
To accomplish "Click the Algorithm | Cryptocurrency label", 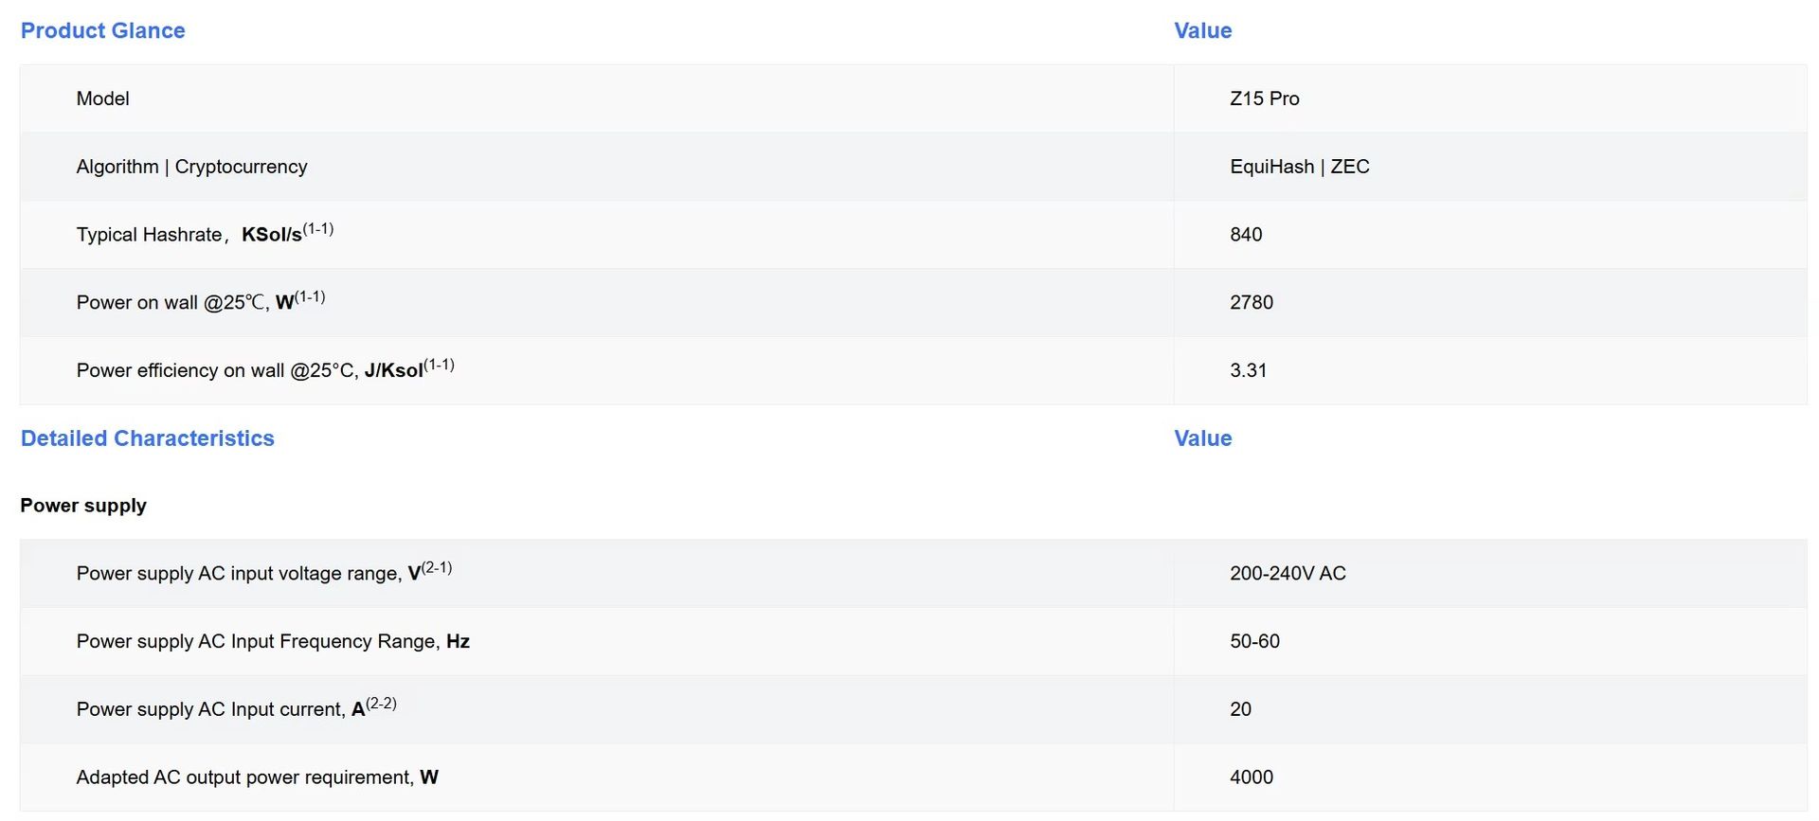I will point(191,167).
